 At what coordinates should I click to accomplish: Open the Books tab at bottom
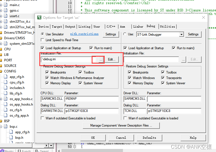click(x=7, y=151)
